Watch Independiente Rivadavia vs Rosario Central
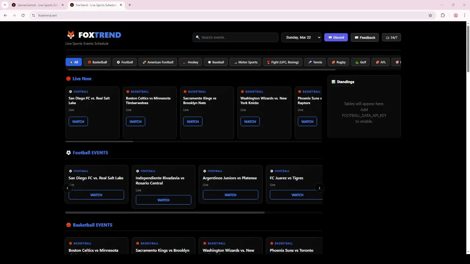The width and height of the screenshot is (470, 264). [x=163, y=200]
